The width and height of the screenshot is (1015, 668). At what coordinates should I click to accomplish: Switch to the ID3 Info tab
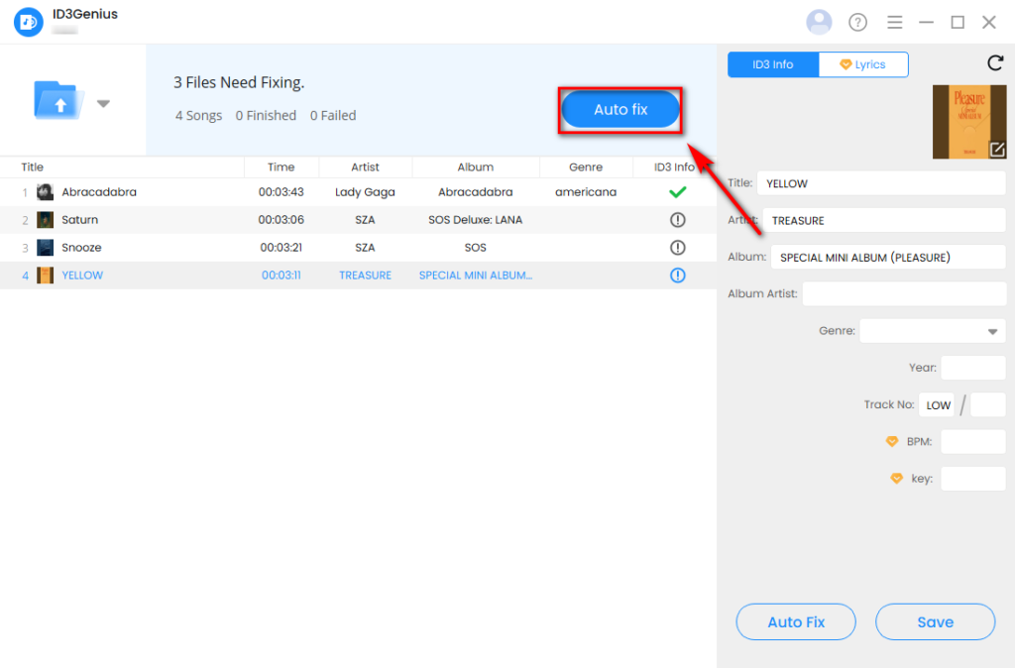click(773, 63)
